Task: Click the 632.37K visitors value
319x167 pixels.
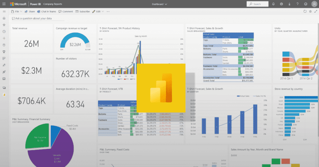Action: (x=75, y=74)
